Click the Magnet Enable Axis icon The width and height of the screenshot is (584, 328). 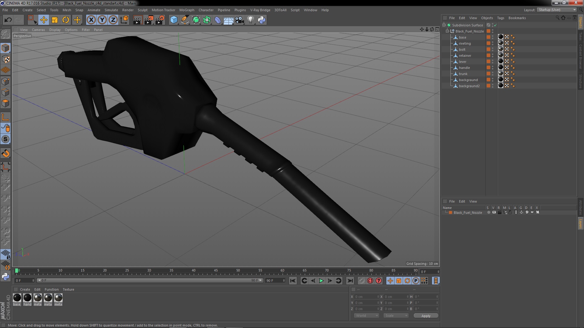point(5,153)
